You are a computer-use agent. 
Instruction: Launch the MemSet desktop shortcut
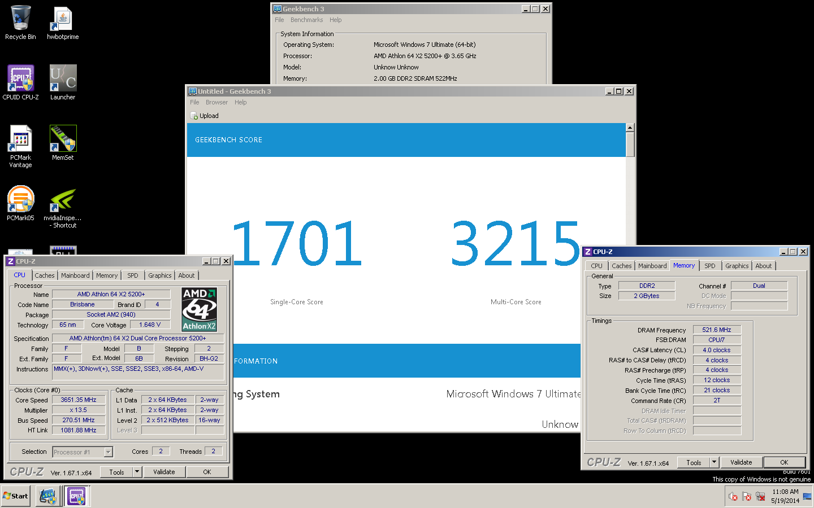click(x=63, y=143)
